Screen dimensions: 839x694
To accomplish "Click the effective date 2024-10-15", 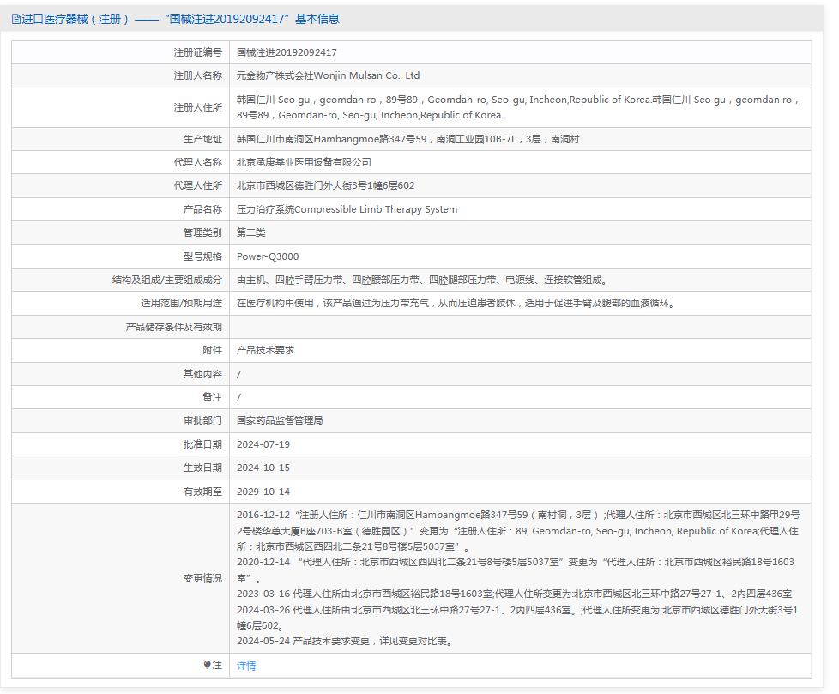I will click(x=264, y=468).
